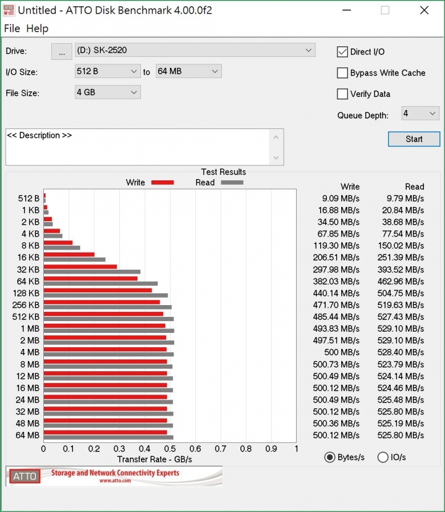445x512 pixels.
Task: Click the 393.52 MB/s read value
Action: (401, 270)
